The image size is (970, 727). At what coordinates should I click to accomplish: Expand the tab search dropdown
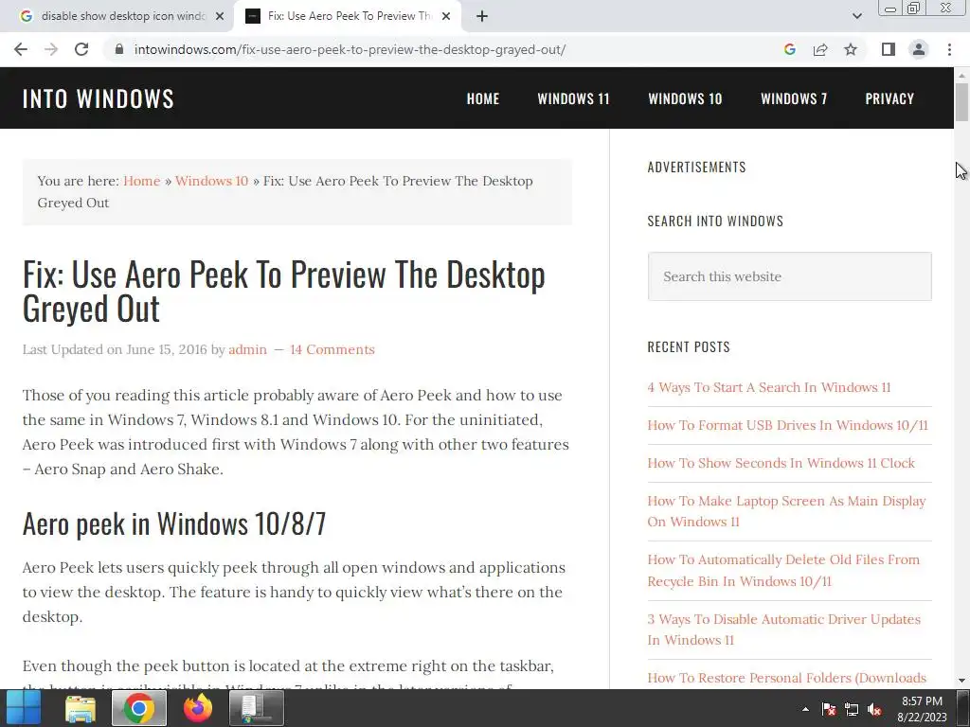point(856,16)
